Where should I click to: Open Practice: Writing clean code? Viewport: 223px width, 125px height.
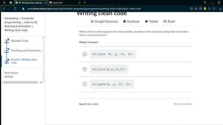point(24,61)
